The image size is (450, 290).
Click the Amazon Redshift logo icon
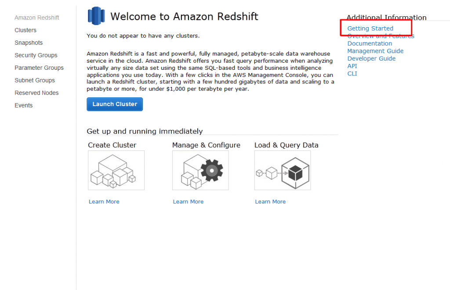[x=96, y=16]
